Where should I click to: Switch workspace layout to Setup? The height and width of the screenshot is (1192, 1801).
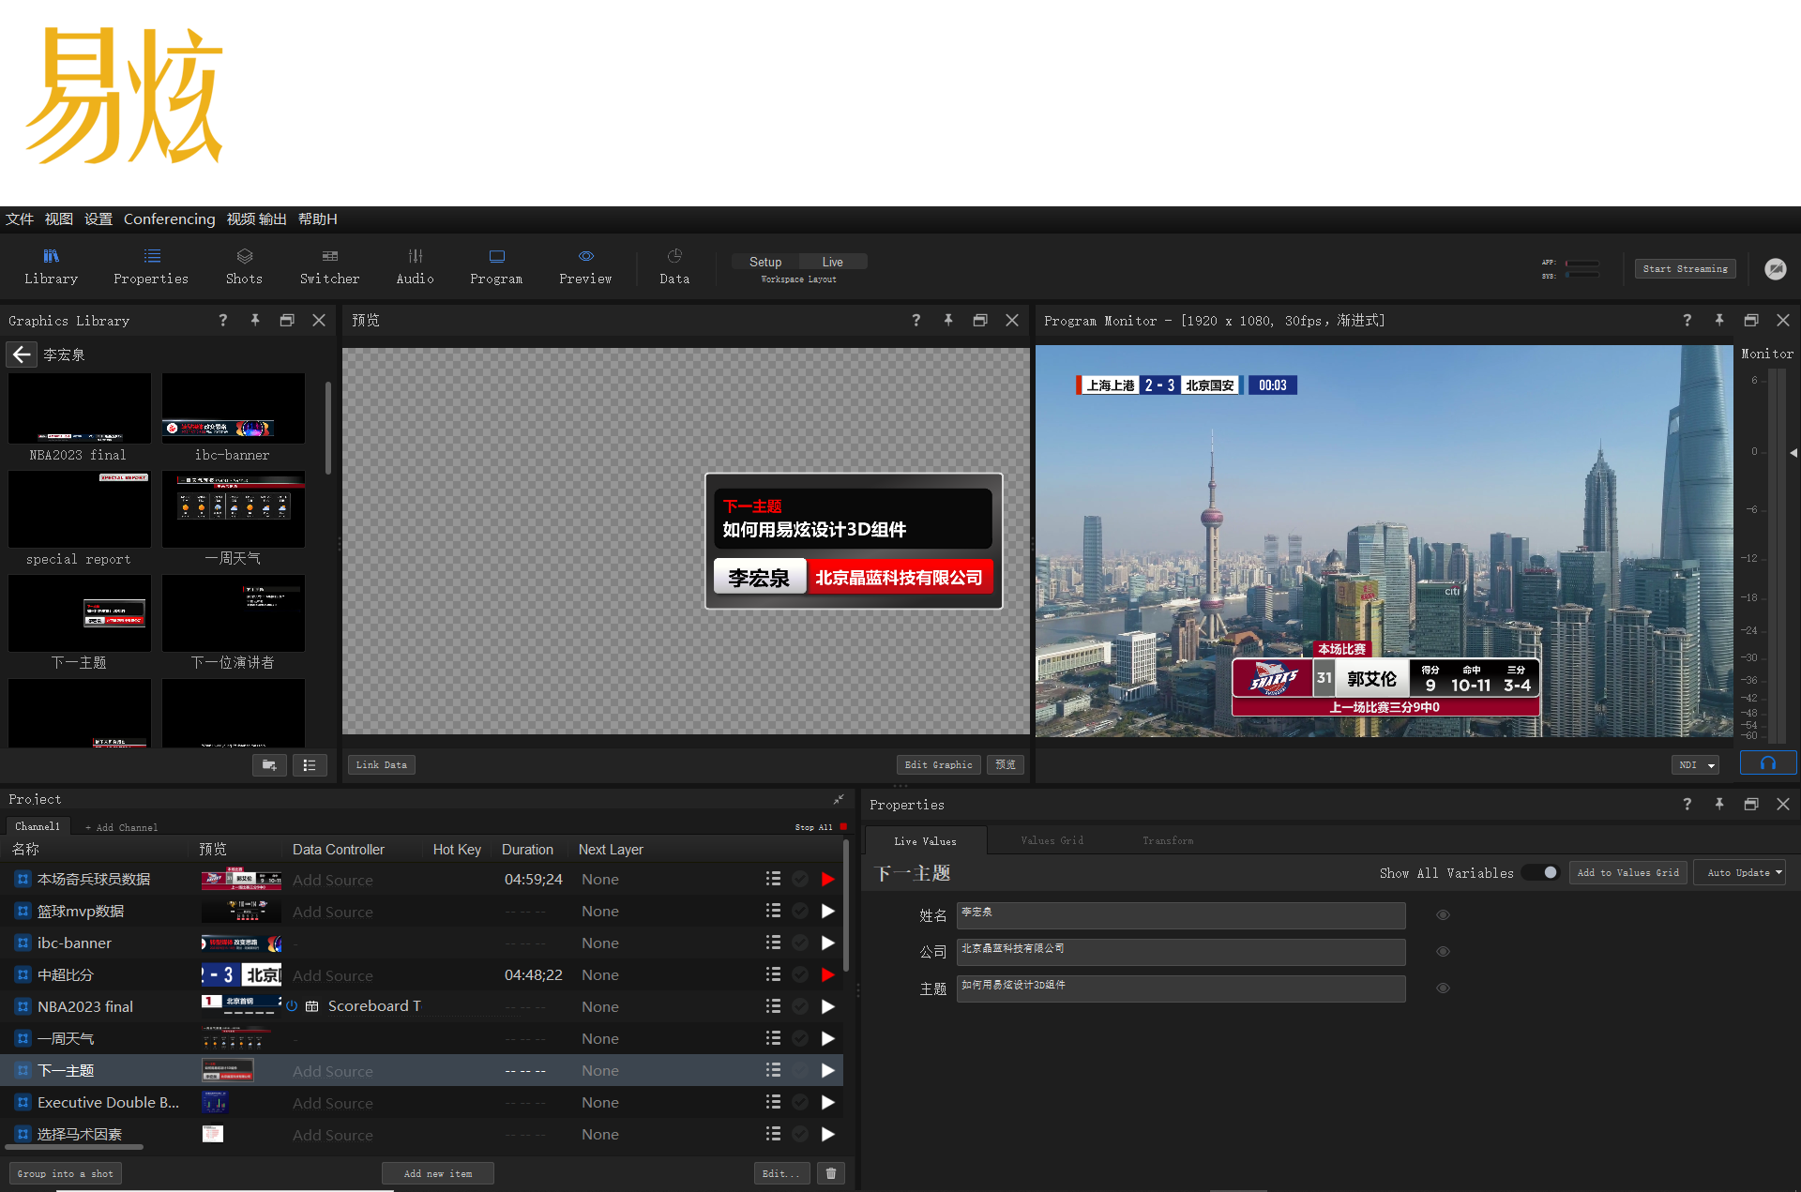coord(765,262)
